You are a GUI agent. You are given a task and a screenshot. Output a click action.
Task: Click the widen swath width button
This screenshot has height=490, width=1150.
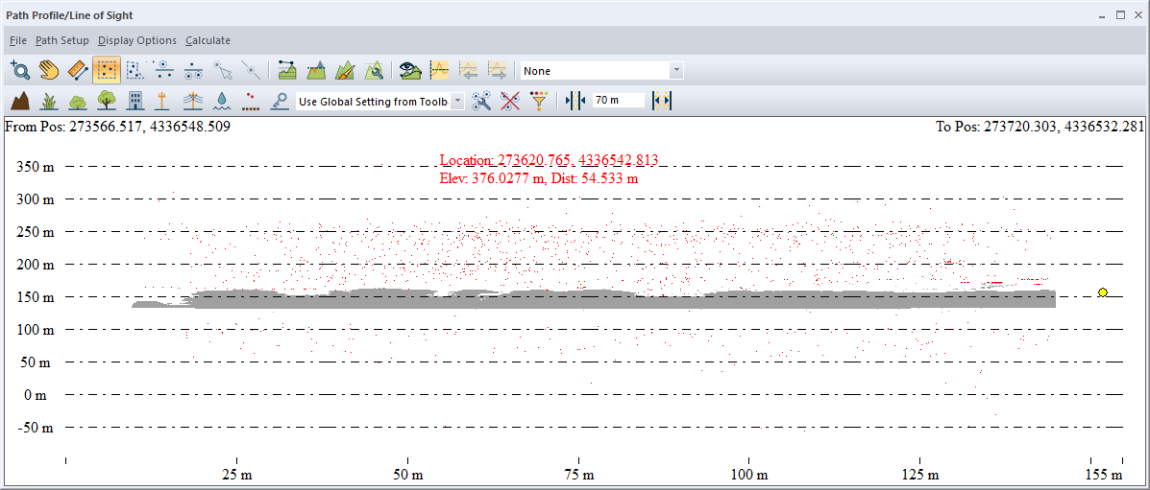click(661, 101)
